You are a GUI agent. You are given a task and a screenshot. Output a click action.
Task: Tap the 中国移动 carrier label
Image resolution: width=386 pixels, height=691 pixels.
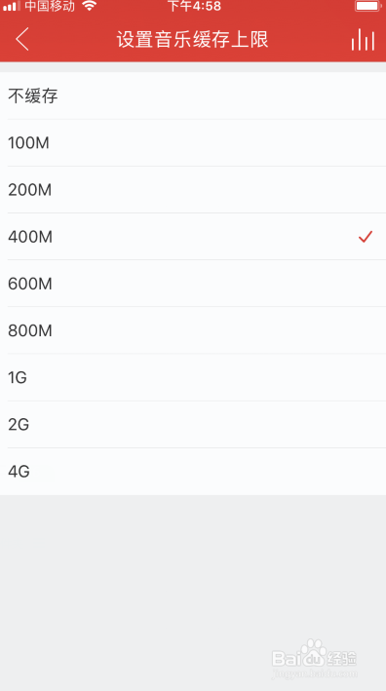50,6
